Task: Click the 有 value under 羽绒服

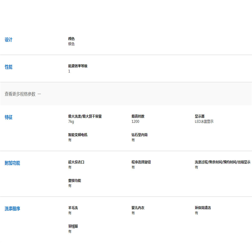Action: [70, 232]
